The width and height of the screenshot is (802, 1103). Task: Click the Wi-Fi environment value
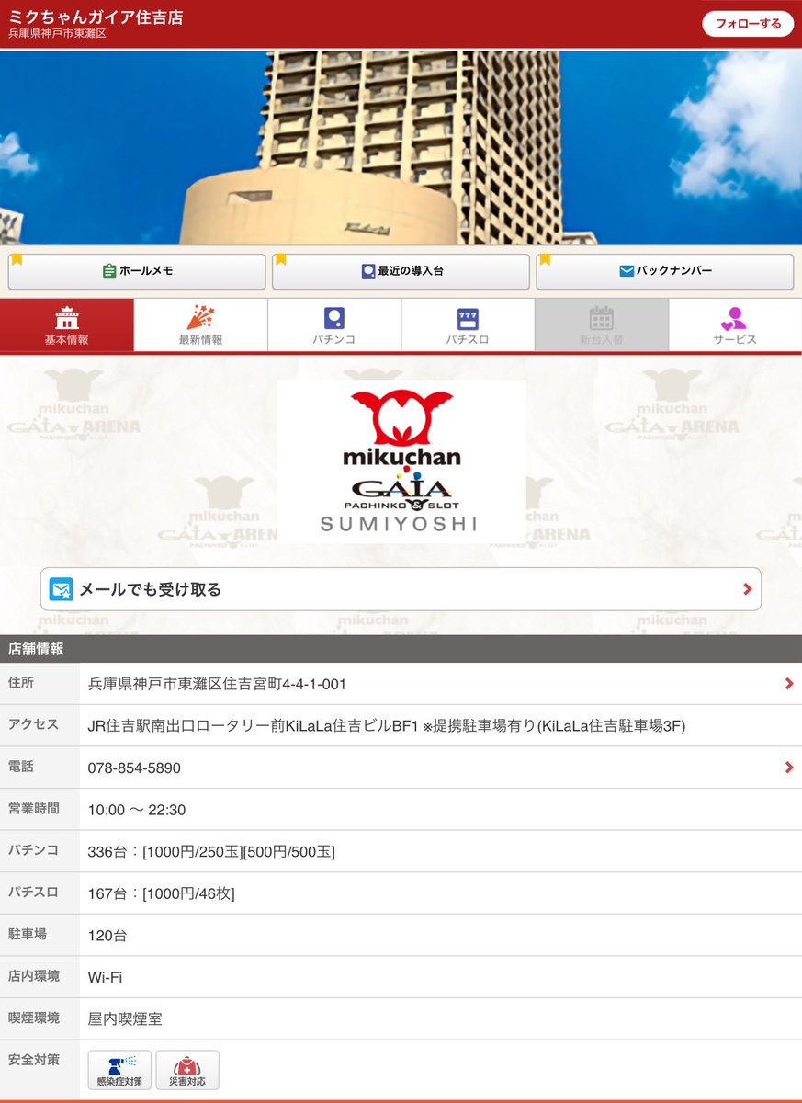(x=105, y=977)
